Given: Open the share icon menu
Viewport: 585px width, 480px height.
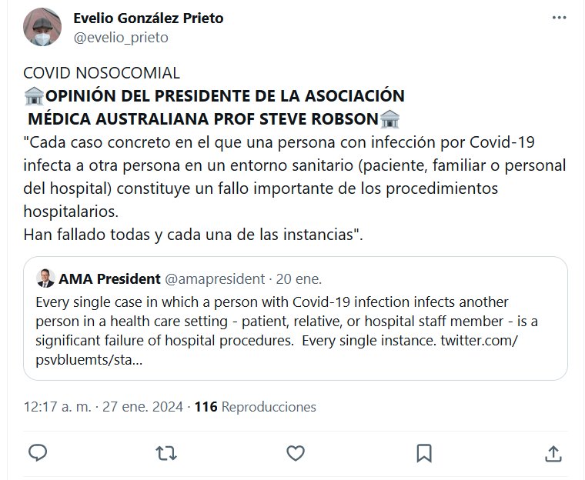Looking at the screenshot, I should pyautogui.click(x=552, y=453).
